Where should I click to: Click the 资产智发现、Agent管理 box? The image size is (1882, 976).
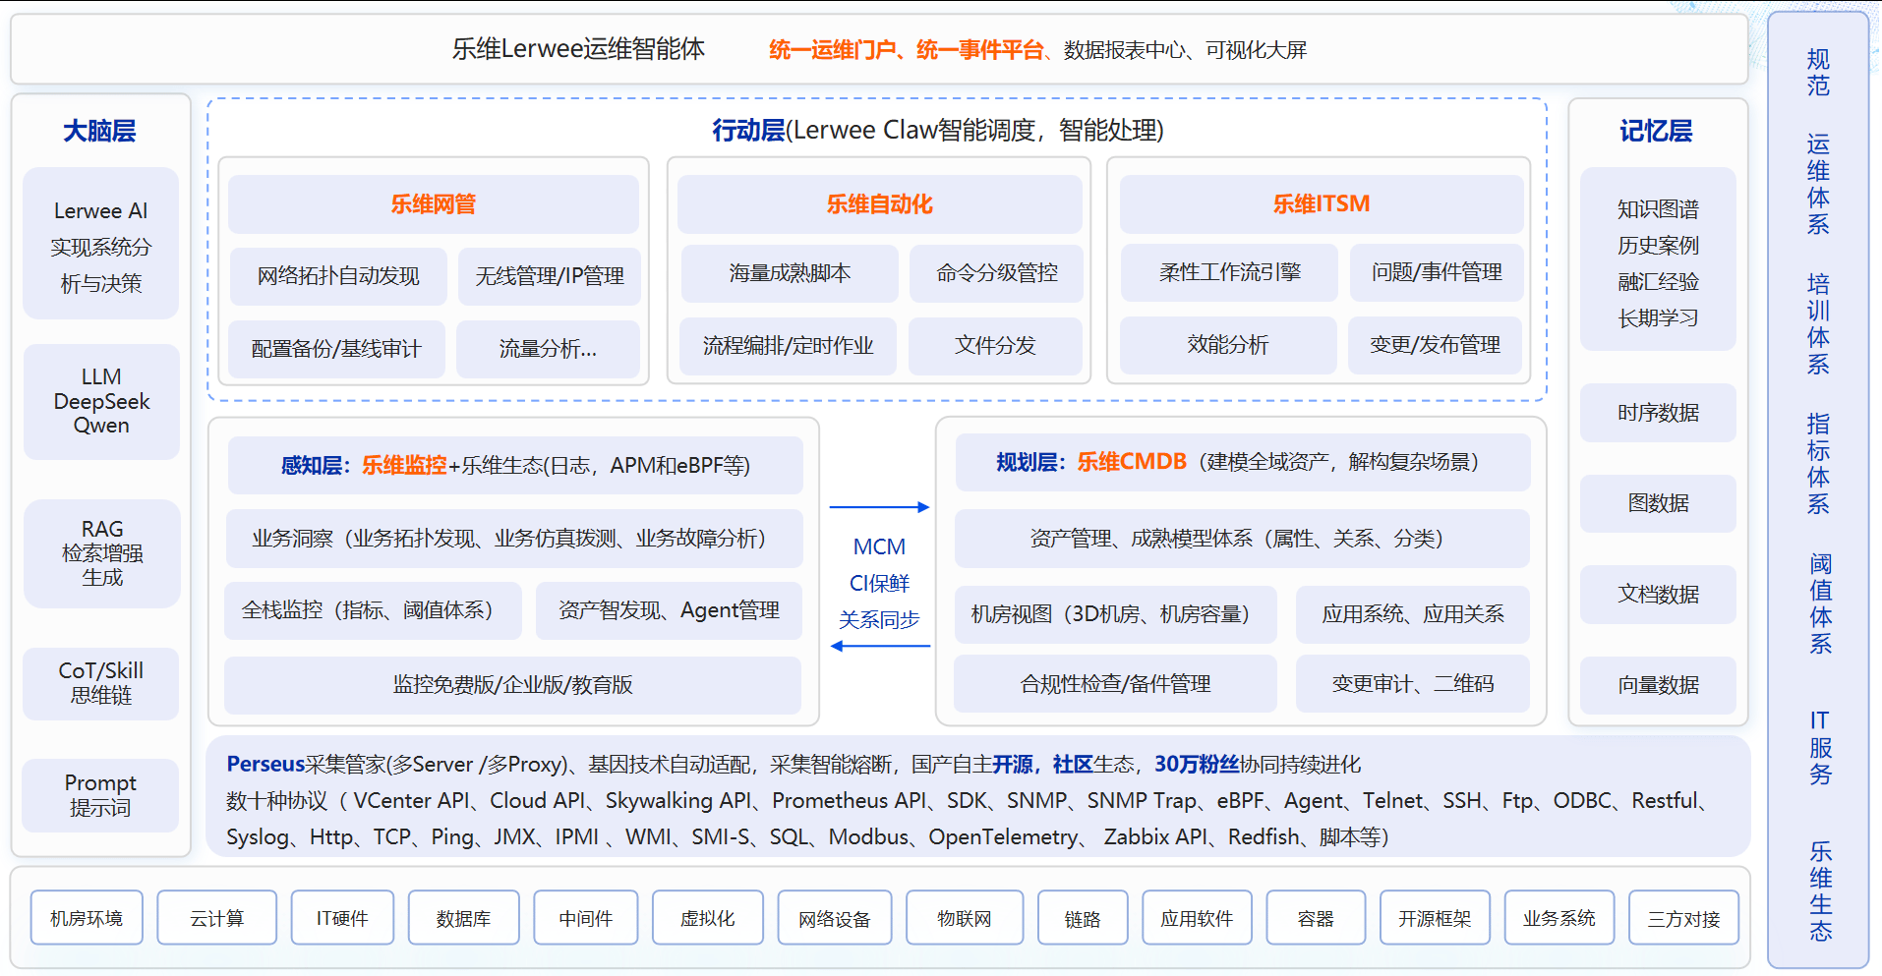(x=669, y=610)
